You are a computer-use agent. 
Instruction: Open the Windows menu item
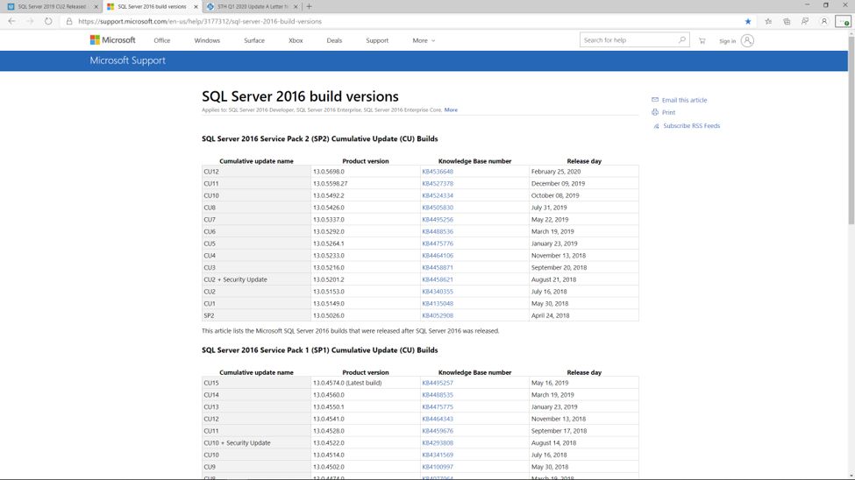207,40
